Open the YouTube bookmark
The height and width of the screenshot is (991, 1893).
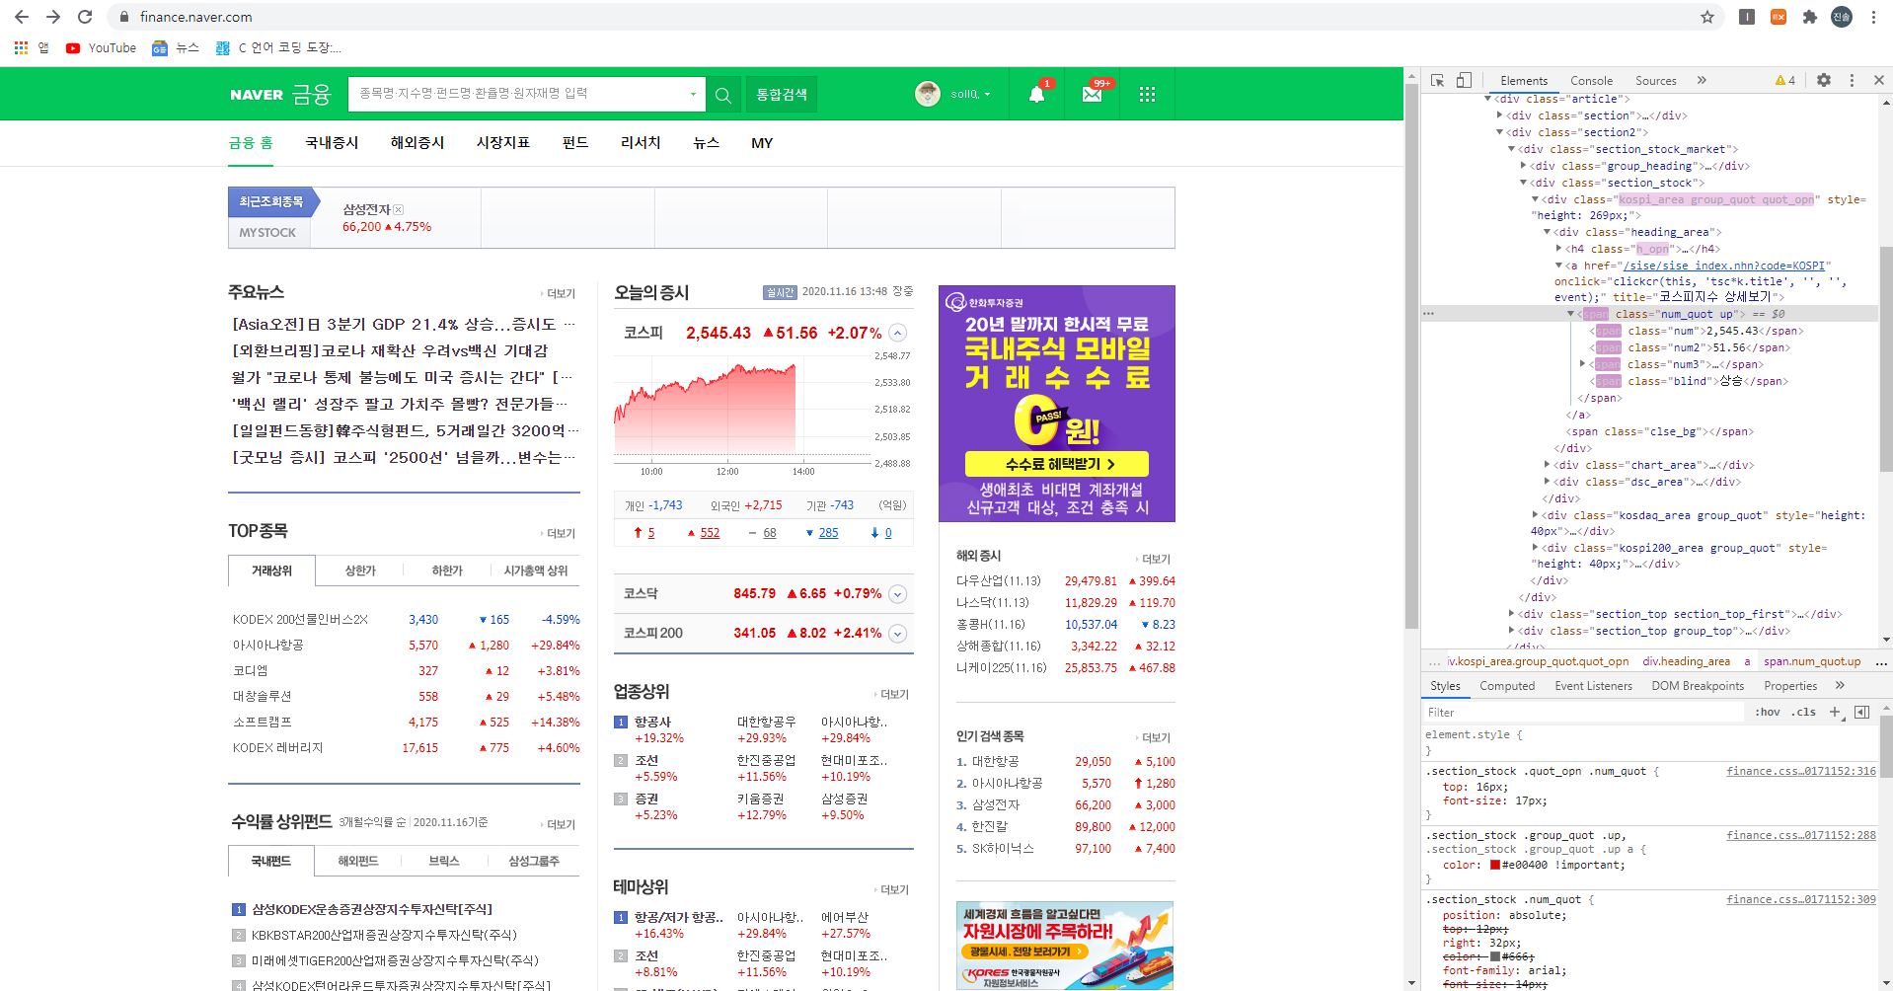[101, 47]
